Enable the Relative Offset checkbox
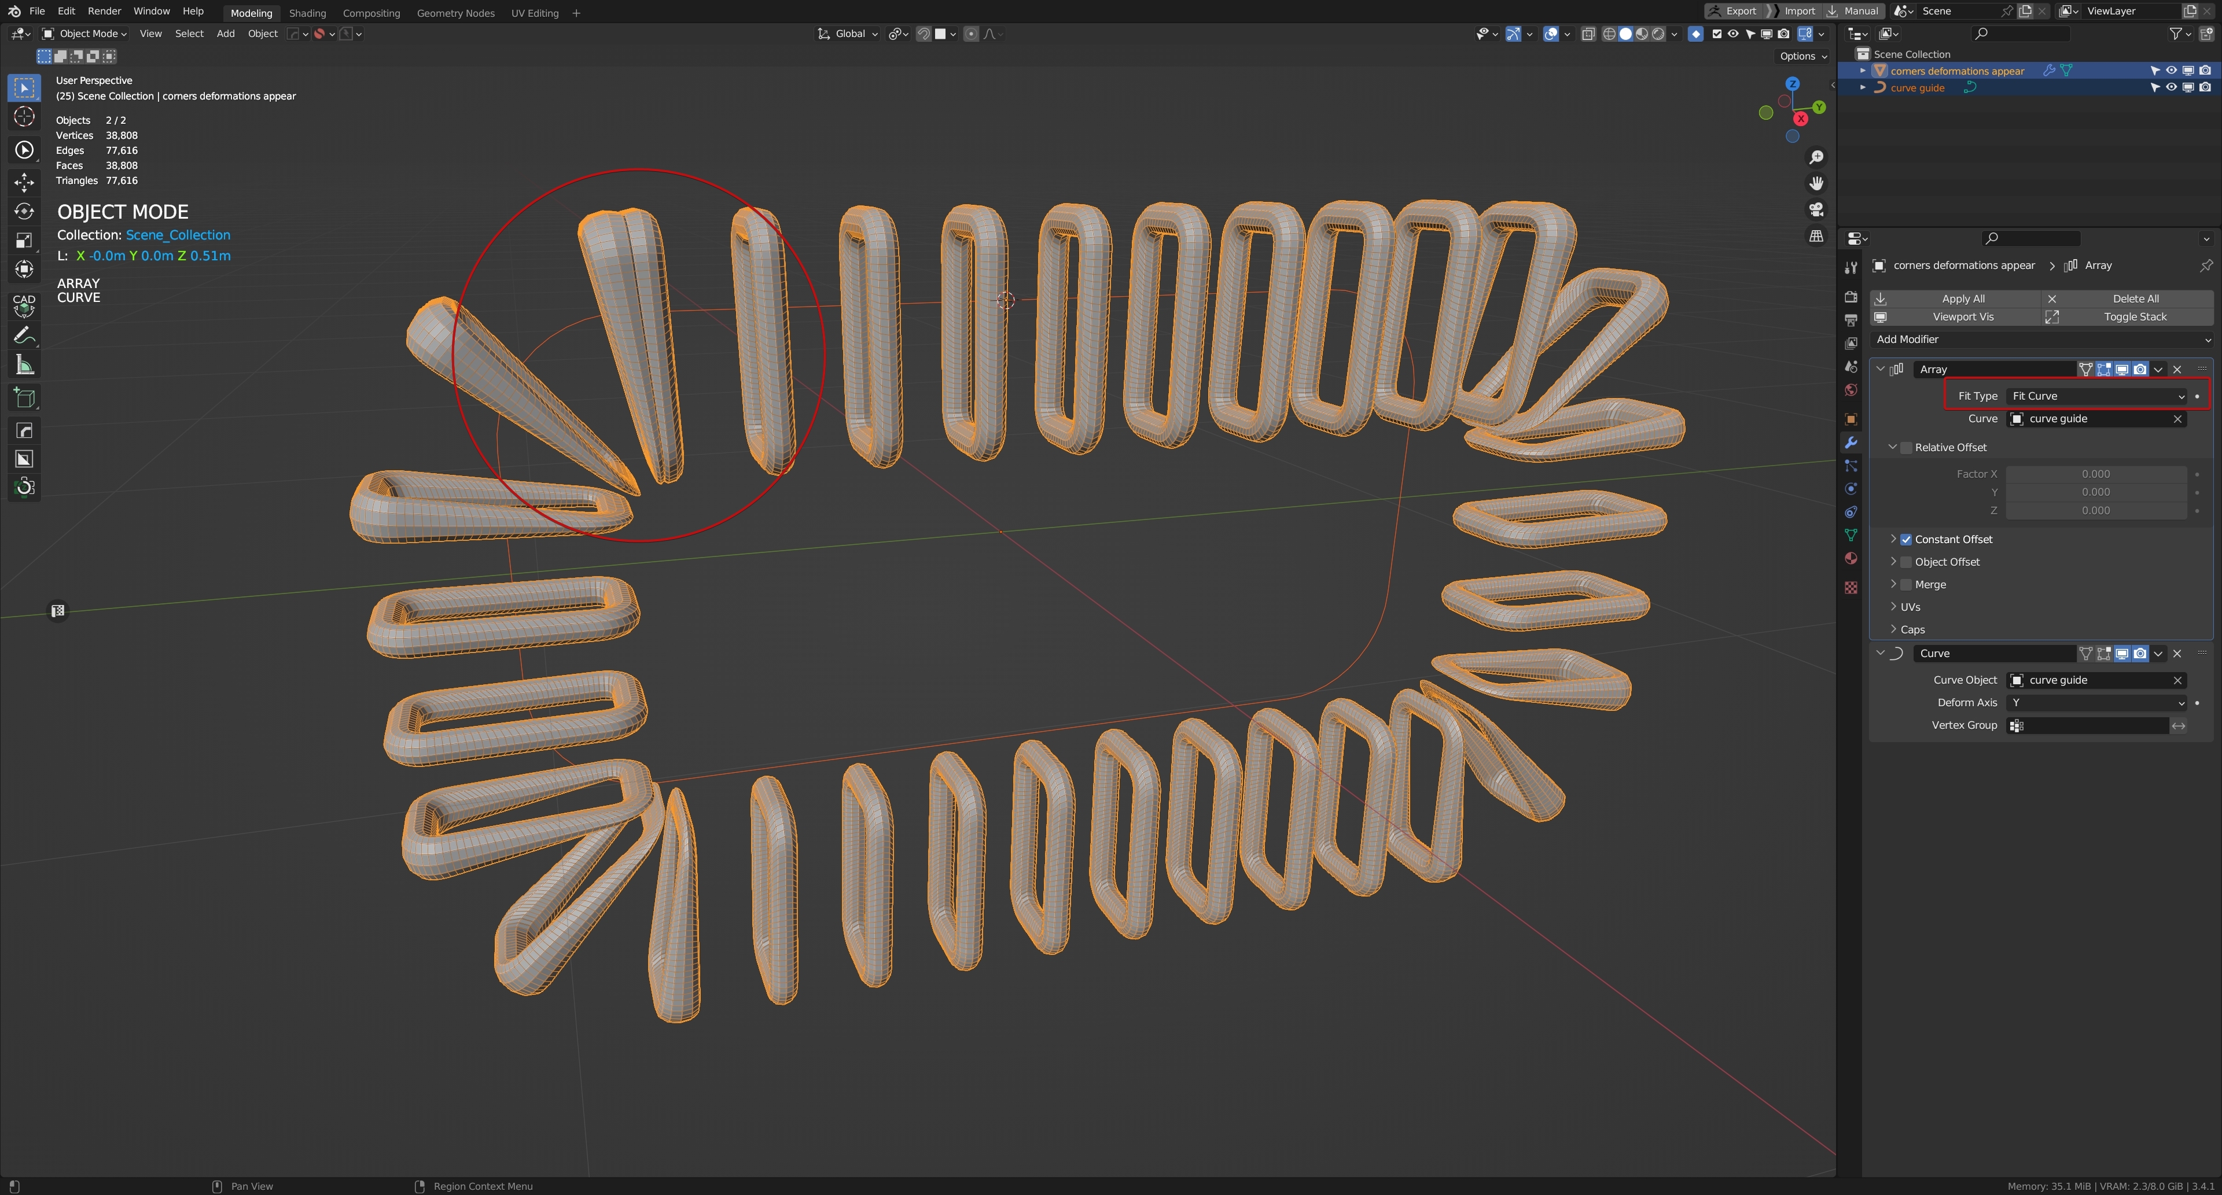This screenshot has width=2222, height=1195. [x=1905, y=448]
